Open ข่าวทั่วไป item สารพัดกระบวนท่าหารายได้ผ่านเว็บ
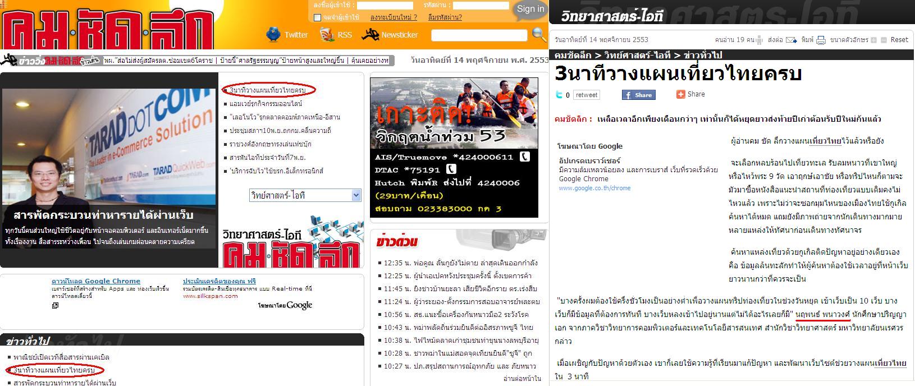Screen dimensions: 915x386 pyautogui.click(x=65, y=382)
